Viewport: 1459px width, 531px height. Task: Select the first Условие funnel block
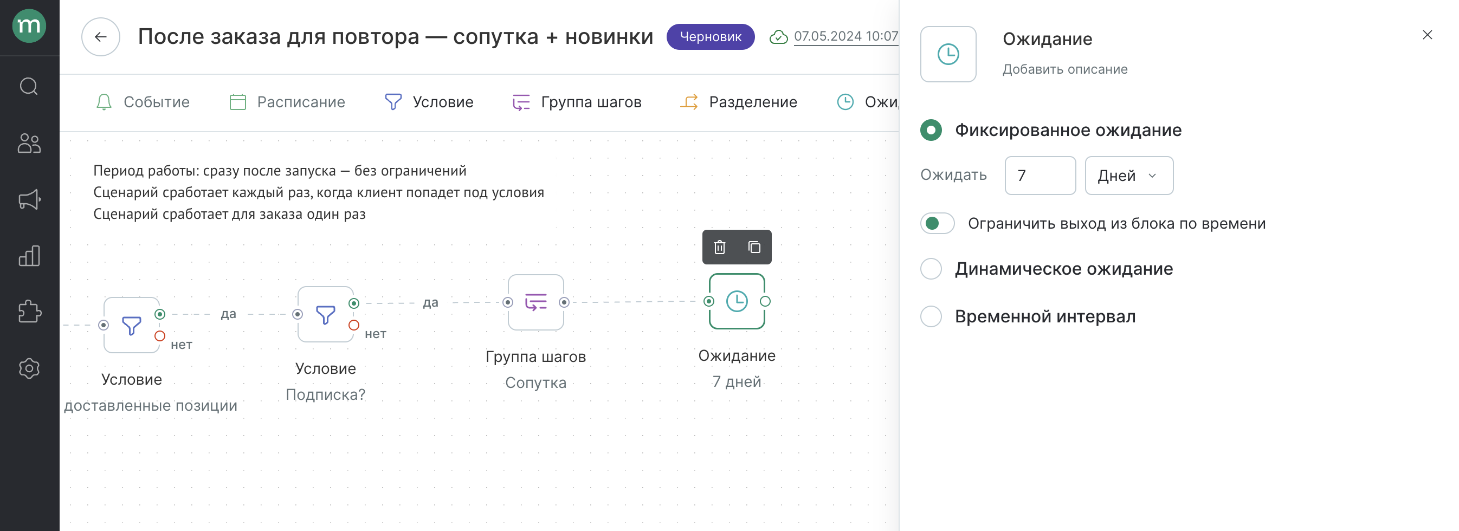click(131, 325)
